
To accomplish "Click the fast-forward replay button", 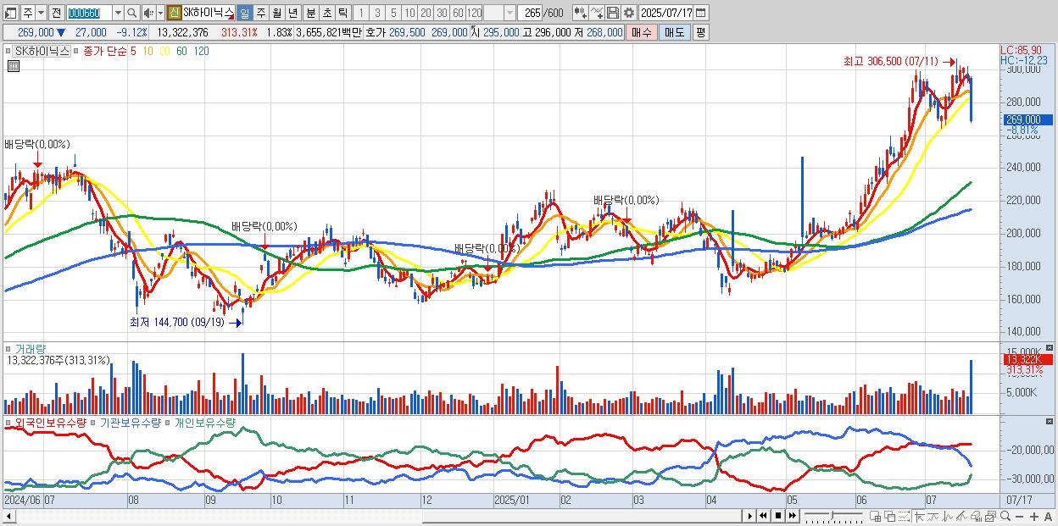I will click(x=792, y=516).
